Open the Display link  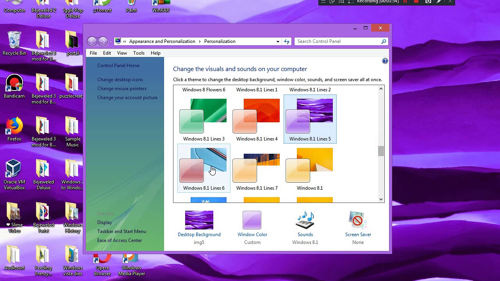point(105,222)
